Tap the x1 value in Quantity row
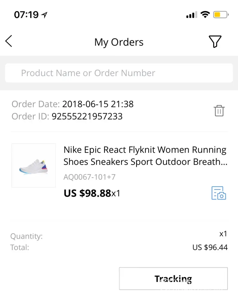The image size is (238, 298). (223, 234)
